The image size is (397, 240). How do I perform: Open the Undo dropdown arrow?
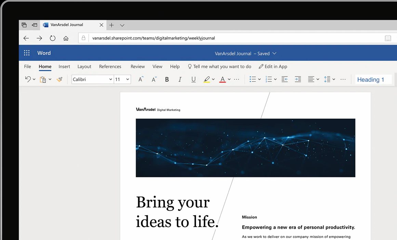pos(34,79)
